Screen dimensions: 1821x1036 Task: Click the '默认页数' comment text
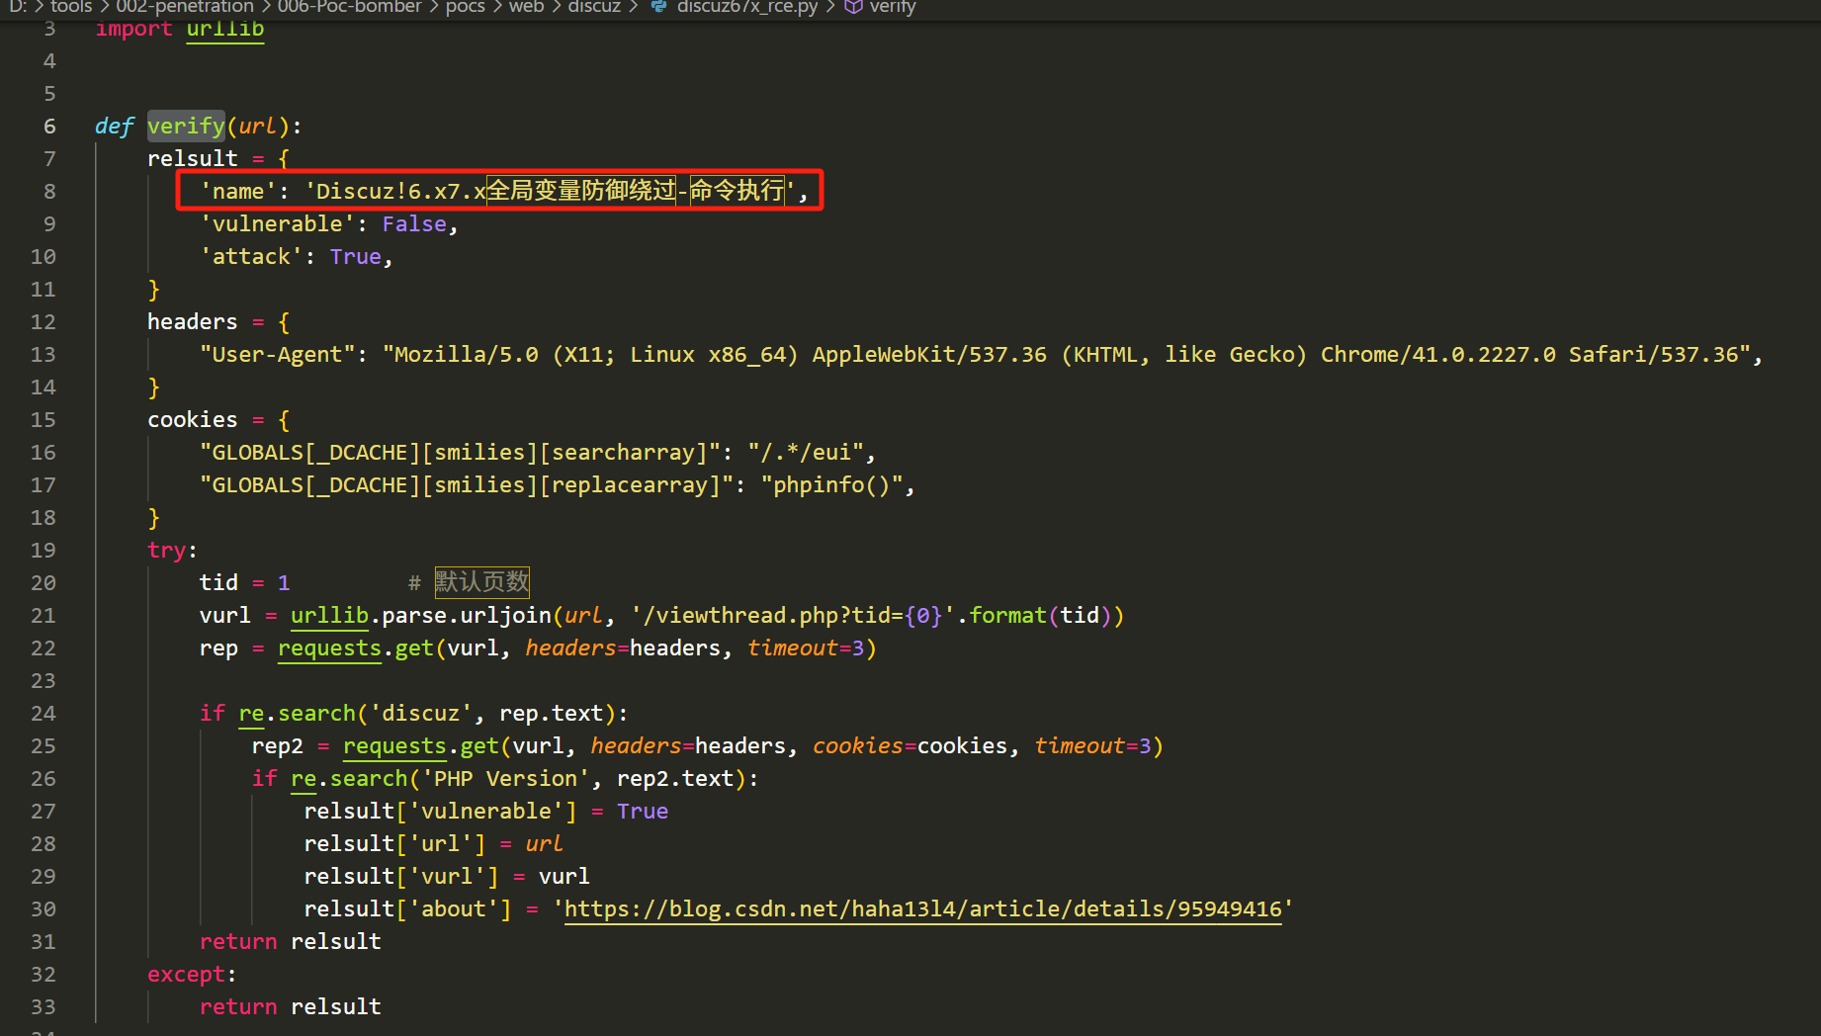[482, 582]
